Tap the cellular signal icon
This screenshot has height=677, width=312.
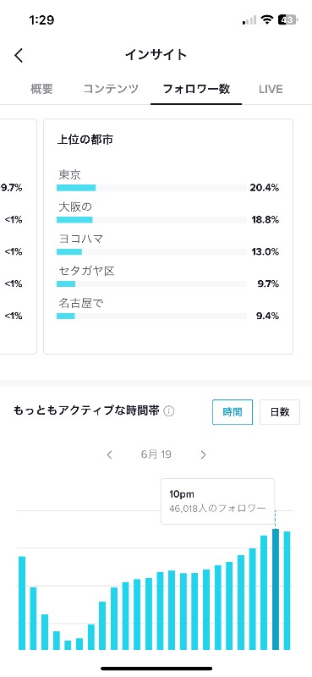[x=249, y=19]
